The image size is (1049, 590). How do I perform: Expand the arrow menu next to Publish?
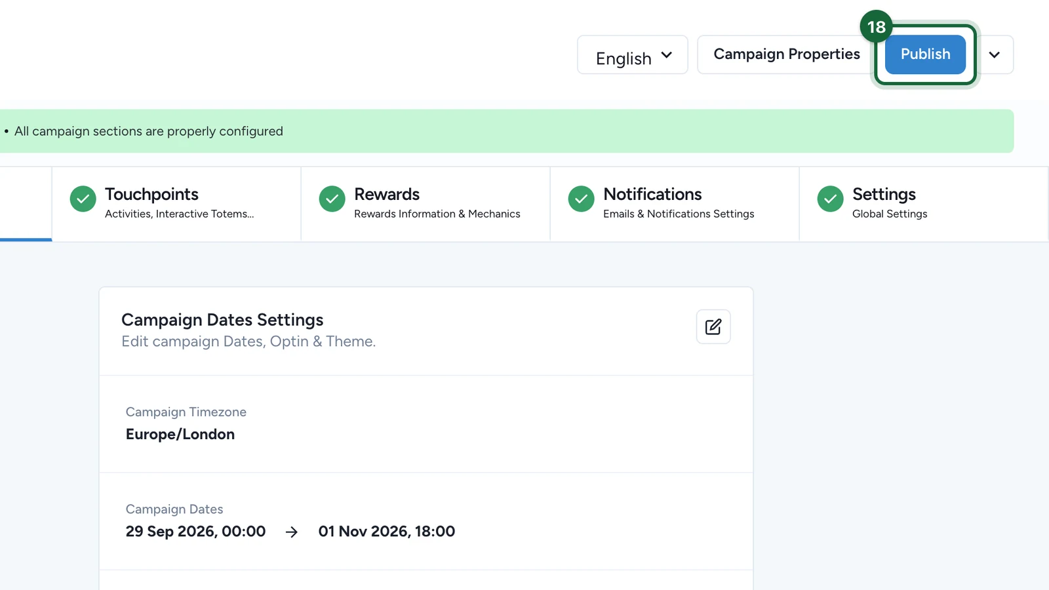click(995, 55)
